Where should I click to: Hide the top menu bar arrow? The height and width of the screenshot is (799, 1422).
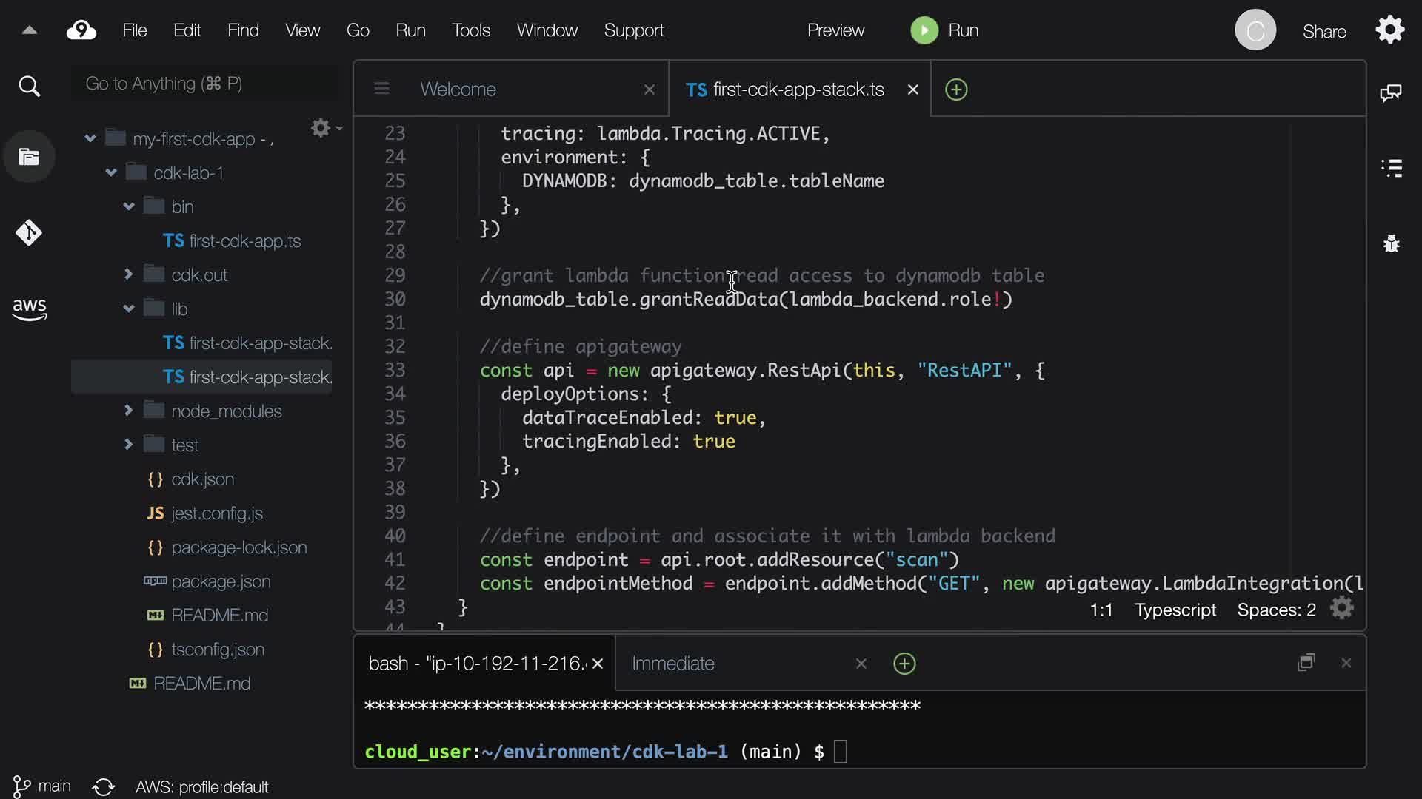(30, 30)
